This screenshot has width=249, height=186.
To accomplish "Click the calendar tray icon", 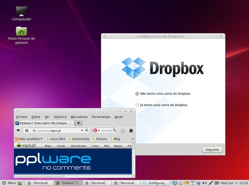I will coord(193,183).
